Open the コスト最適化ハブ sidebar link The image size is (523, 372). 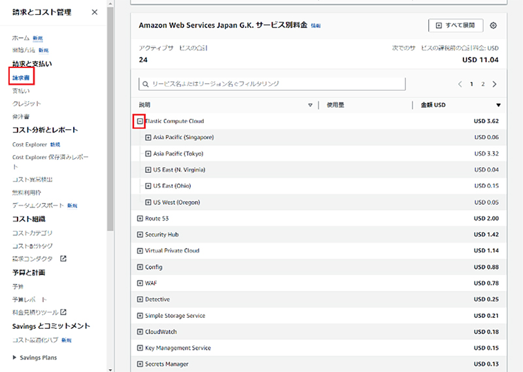(x=35, y=340)
